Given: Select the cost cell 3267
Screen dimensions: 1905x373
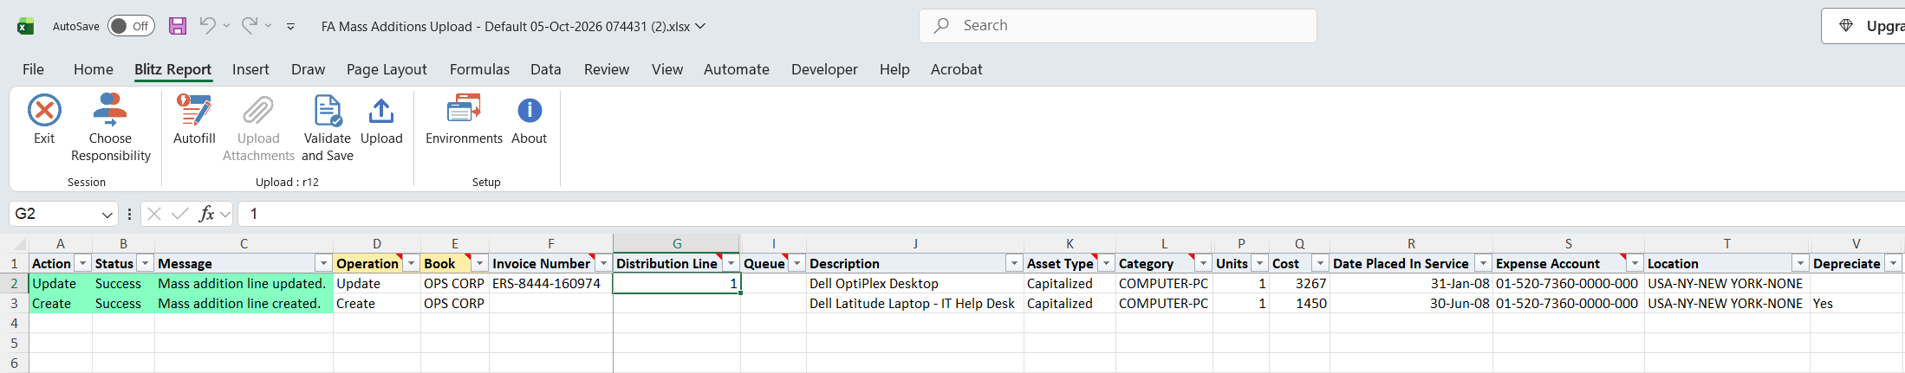Looking at the screenshot, I should pyautogui.click(x=1299, y=284).
